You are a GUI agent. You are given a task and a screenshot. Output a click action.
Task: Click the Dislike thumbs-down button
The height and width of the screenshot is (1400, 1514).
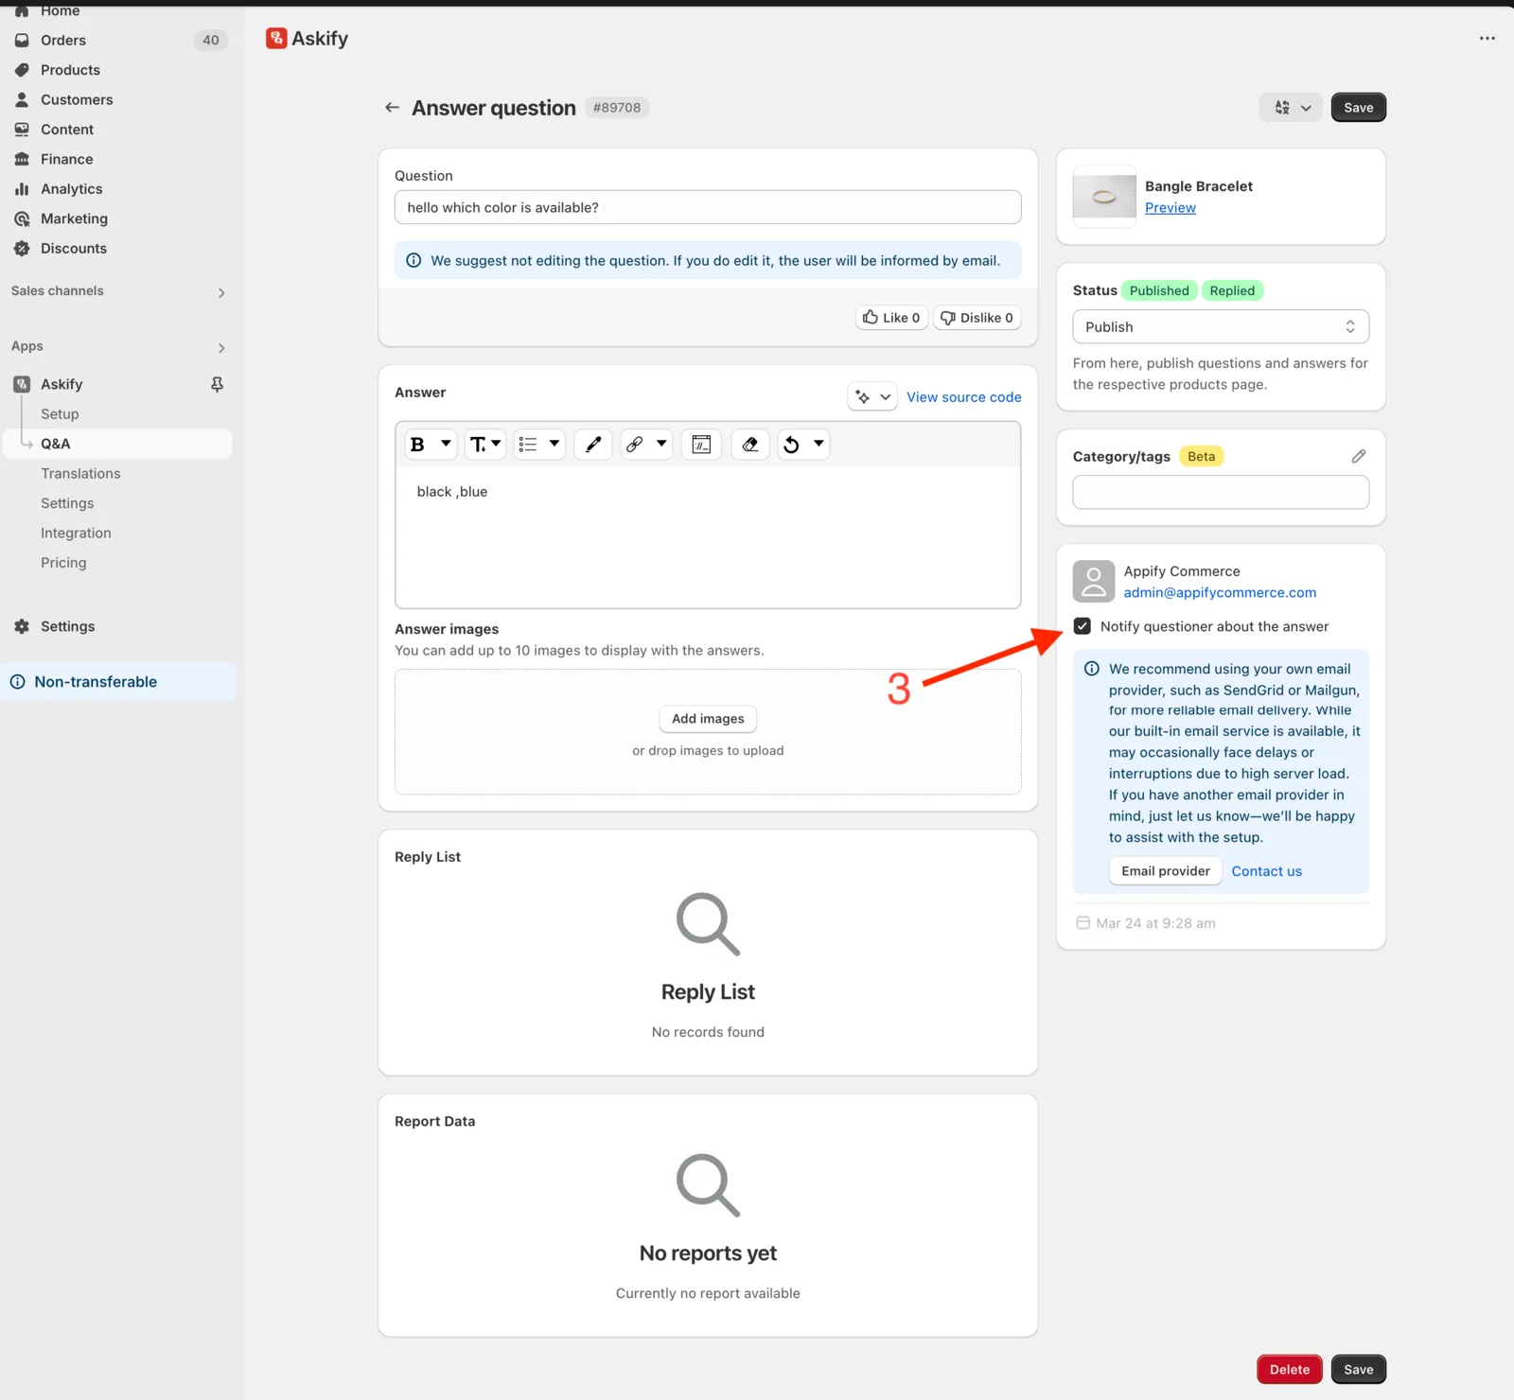click(x=977, y=318)
